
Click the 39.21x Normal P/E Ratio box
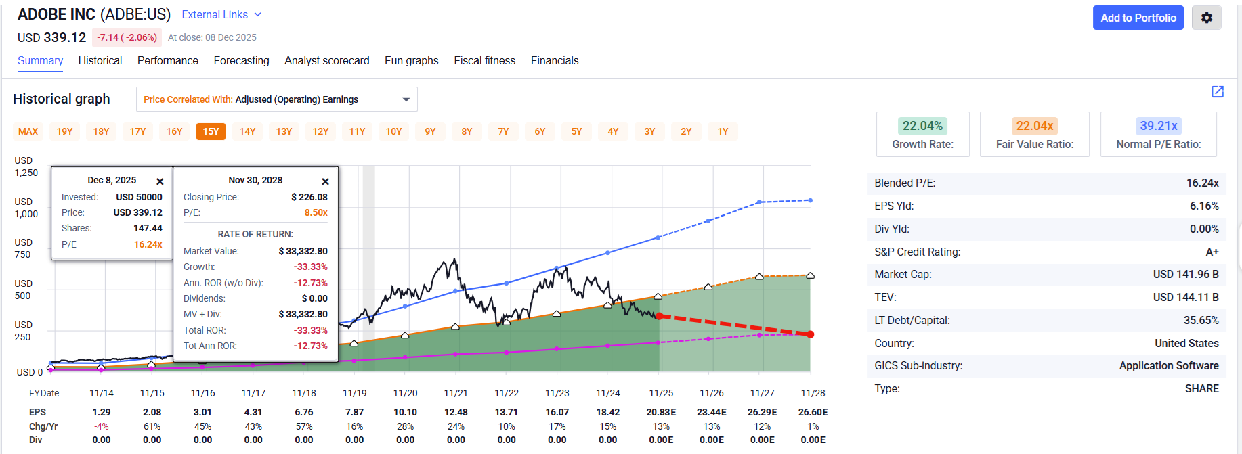(1159, 134)
